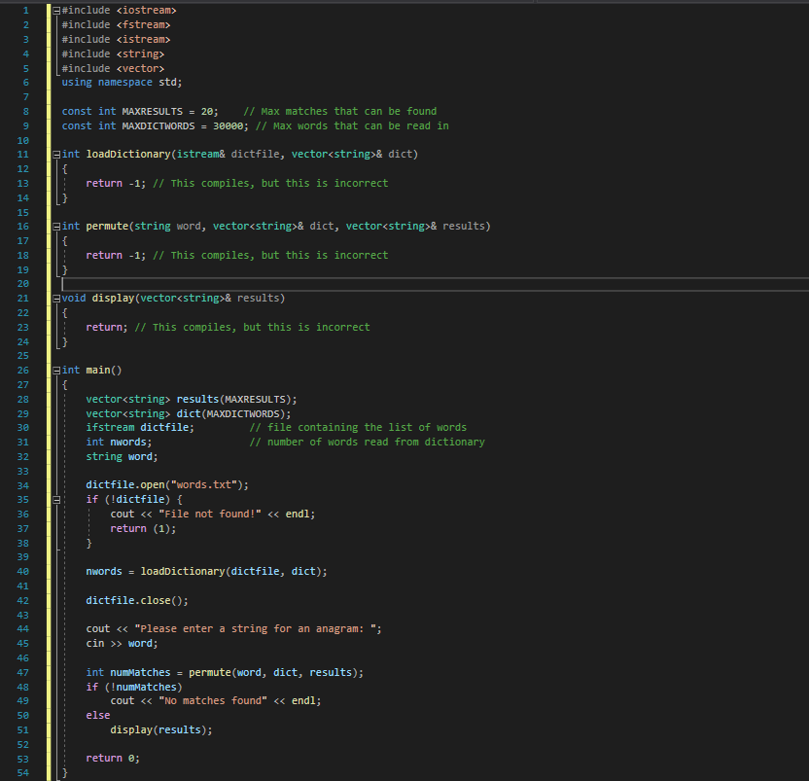Click "if (!numMatches)" on line 48
The image size is (809, 781).
[x=134, y=687]
